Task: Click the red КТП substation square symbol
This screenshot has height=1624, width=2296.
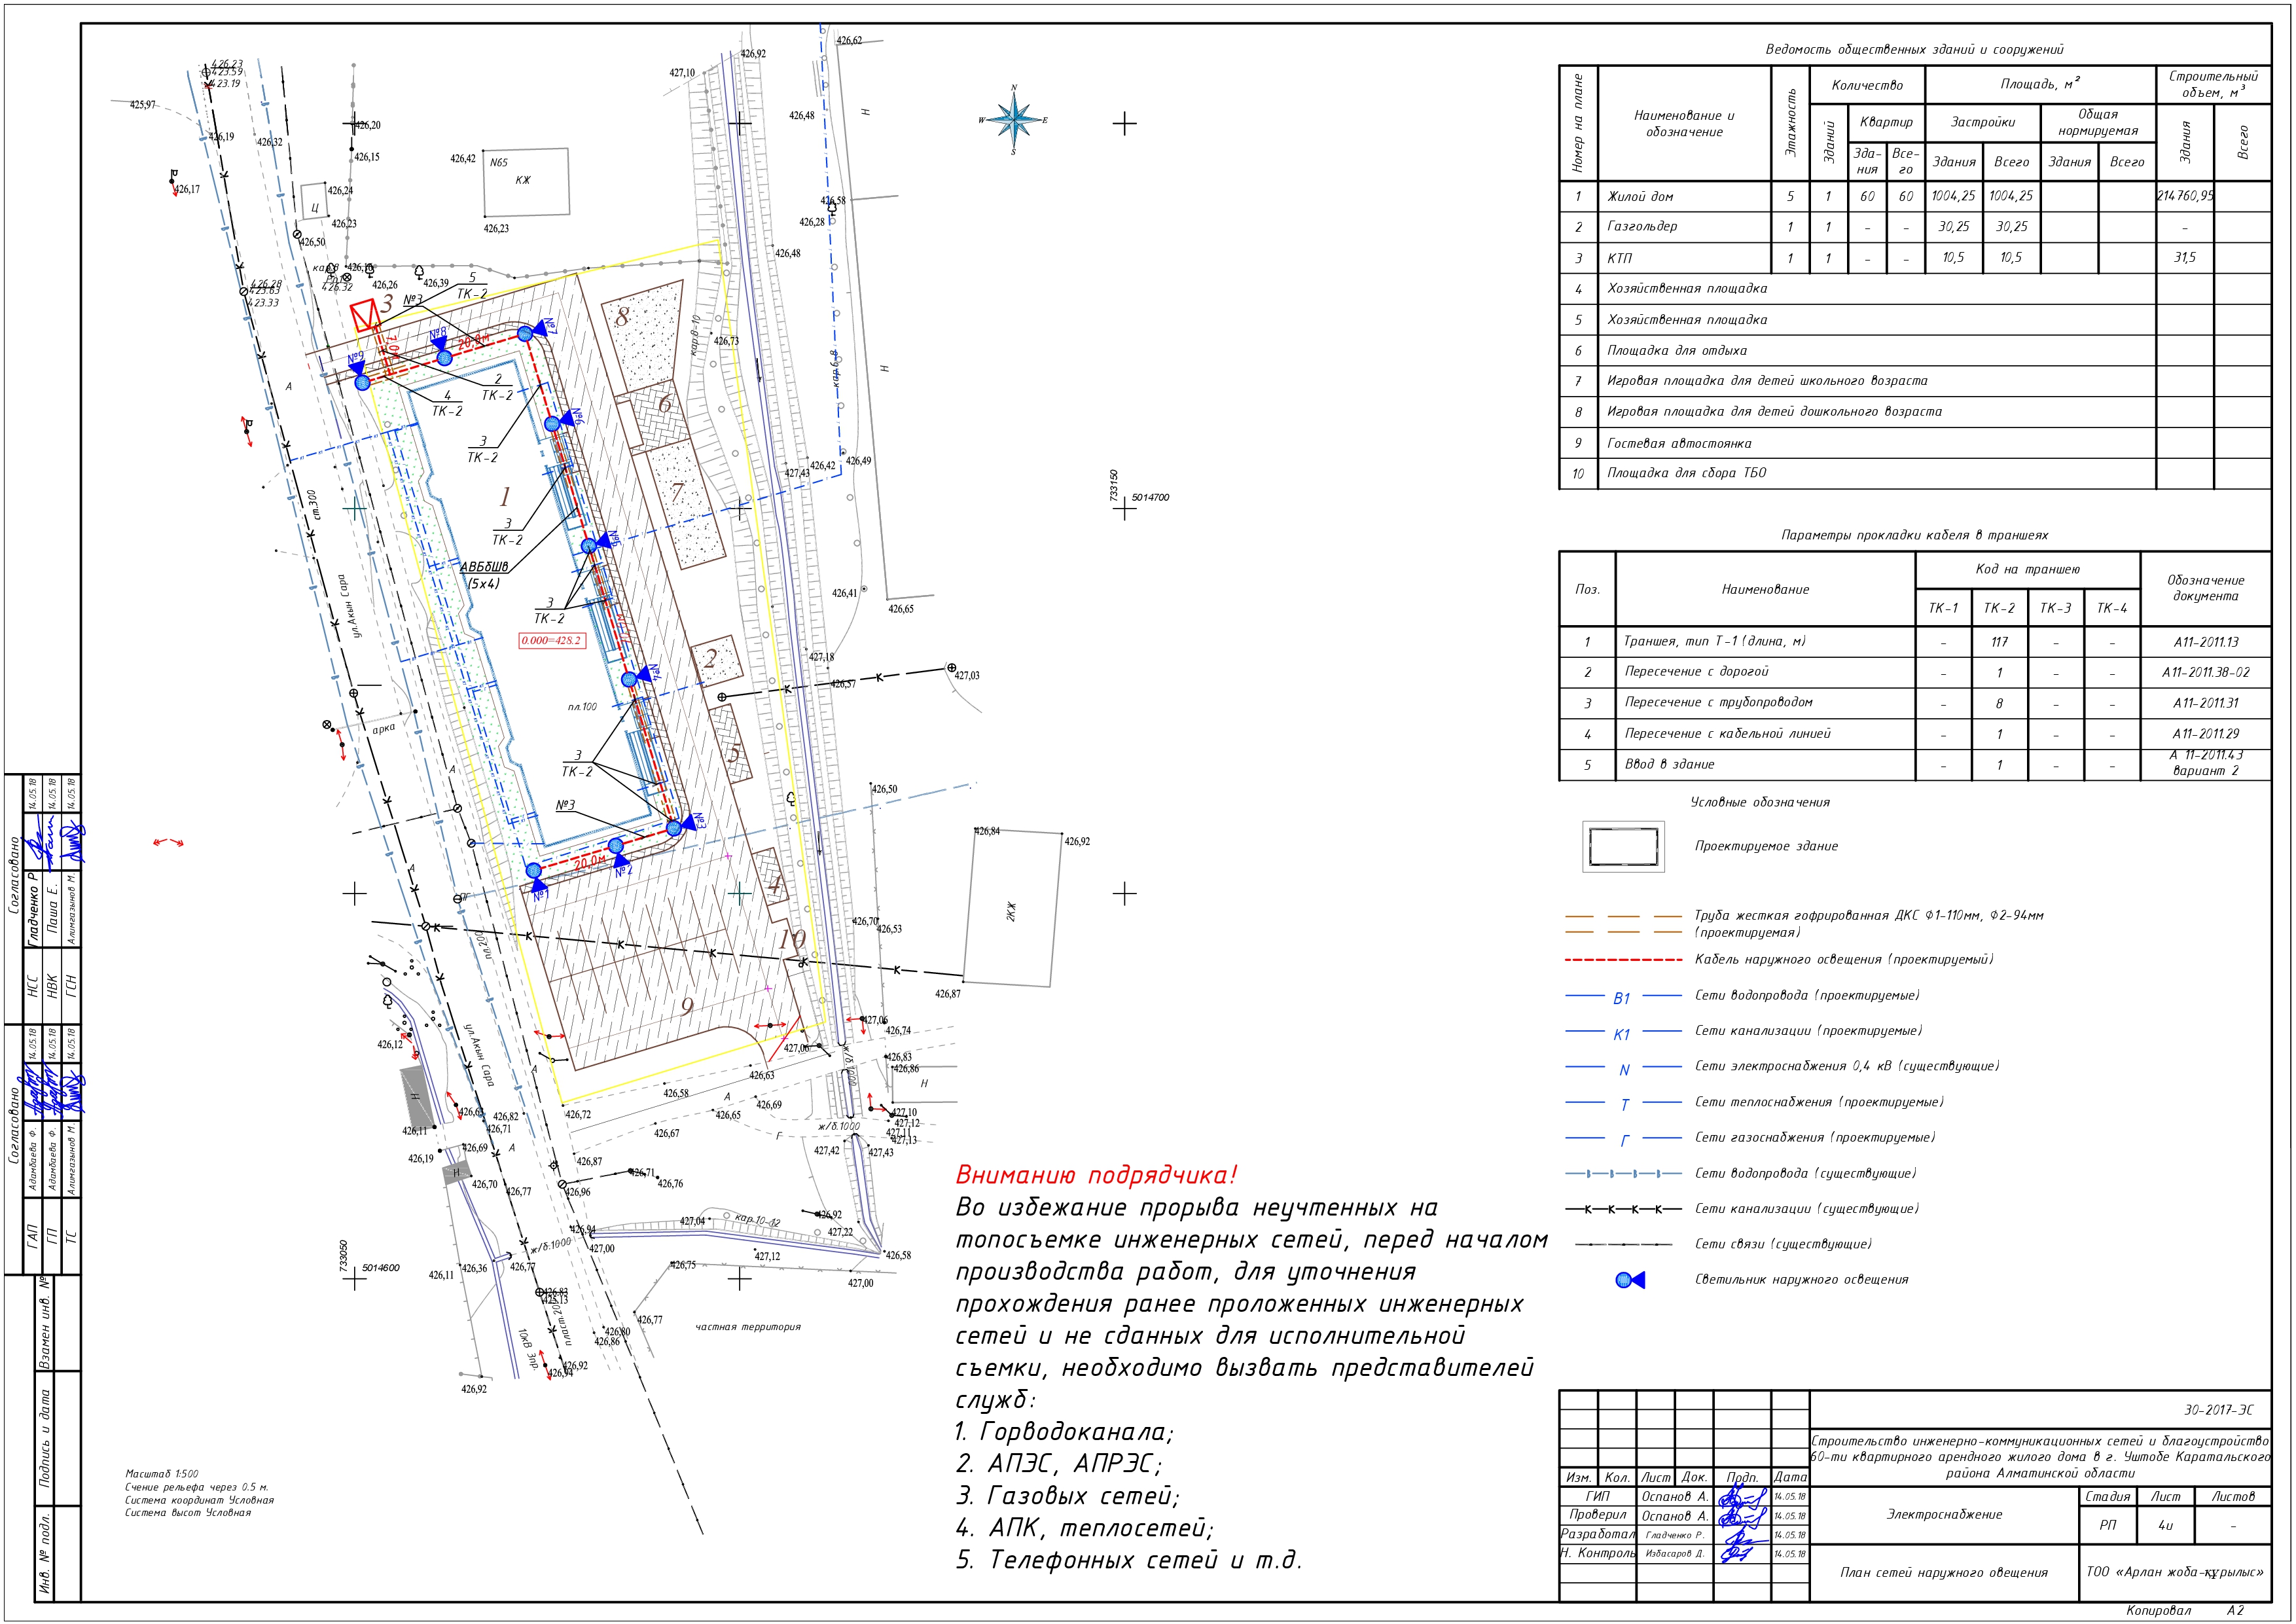Action: (366, 316)
